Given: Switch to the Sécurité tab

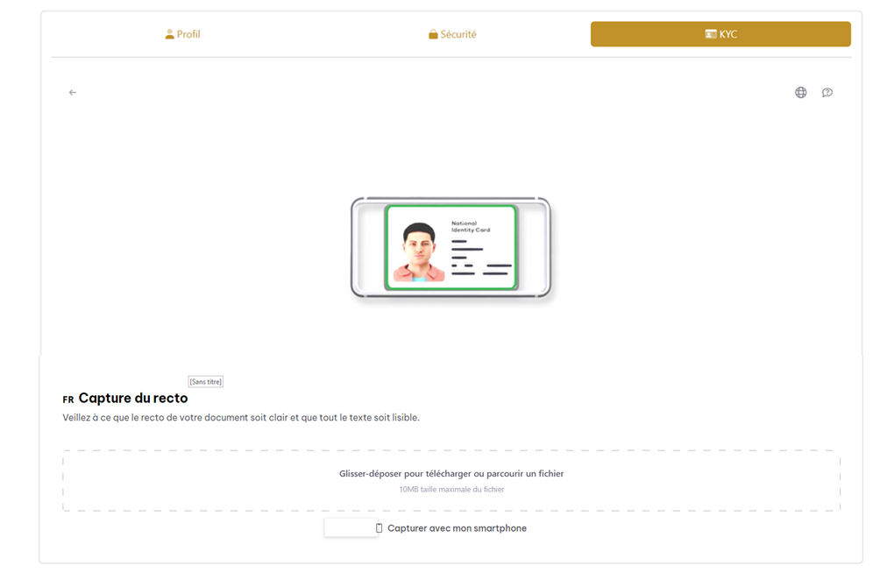Looking at the screenshot, I should click(x=452, y=34).
